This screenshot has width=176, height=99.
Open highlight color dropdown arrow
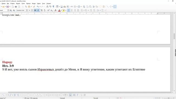[x=66, y=10]
